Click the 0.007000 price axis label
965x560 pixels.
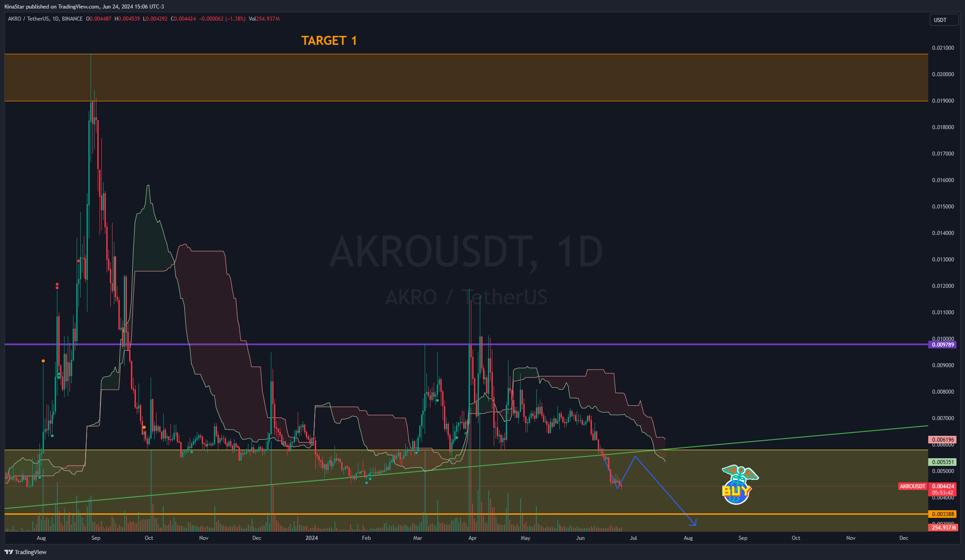(x=943, y=418)
